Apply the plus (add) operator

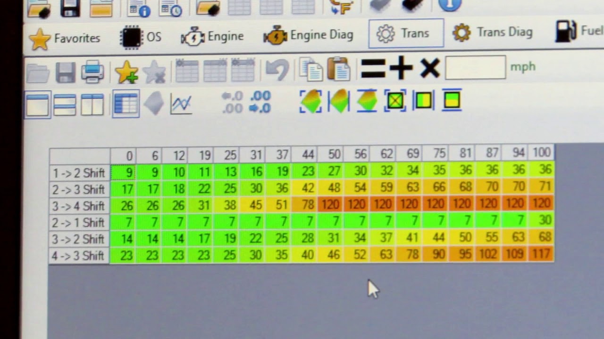(402, 68)
